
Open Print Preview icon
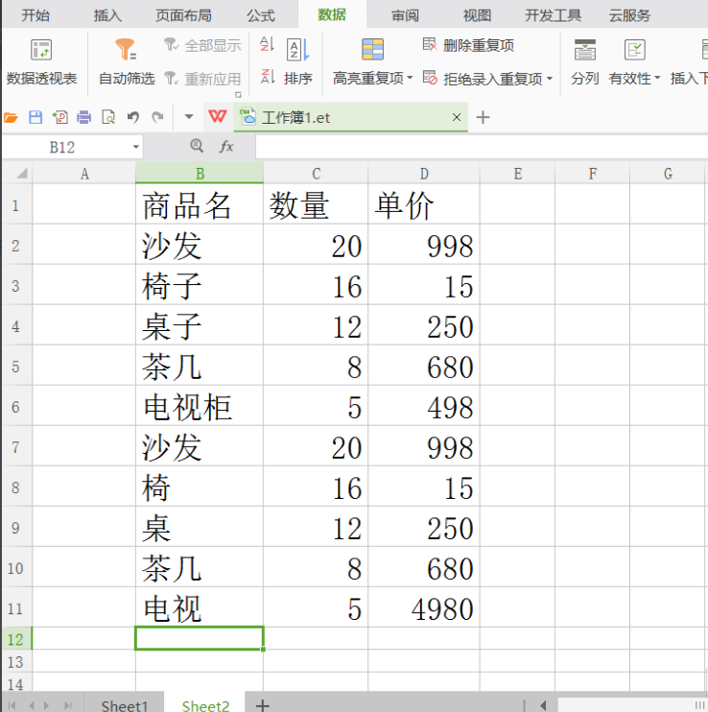108,118
